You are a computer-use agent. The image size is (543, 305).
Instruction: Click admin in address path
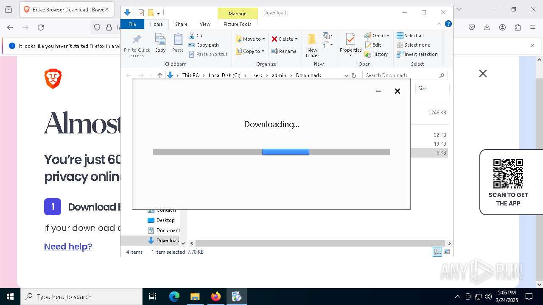(279, 75)
